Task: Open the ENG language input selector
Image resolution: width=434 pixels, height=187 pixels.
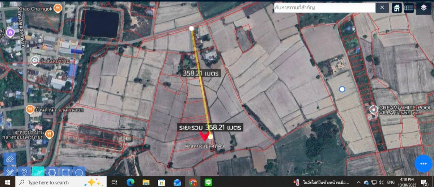Action: [x=391, y=182]
